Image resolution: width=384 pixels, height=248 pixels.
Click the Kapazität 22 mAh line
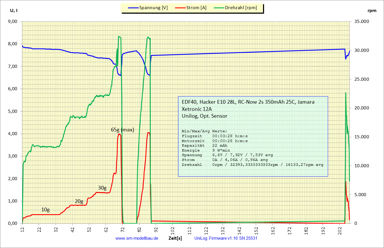(x=204, y=145)
